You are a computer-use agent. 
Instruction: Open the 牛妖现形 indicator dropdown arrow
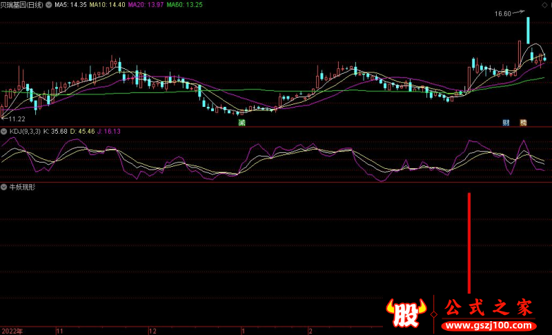point(4,187)
